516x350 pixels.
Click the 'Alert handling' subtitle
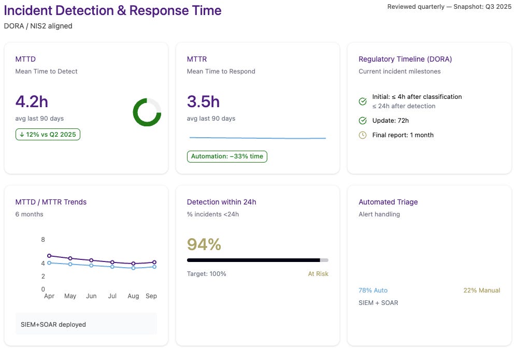pyautogui.click(x=379, y=214)
